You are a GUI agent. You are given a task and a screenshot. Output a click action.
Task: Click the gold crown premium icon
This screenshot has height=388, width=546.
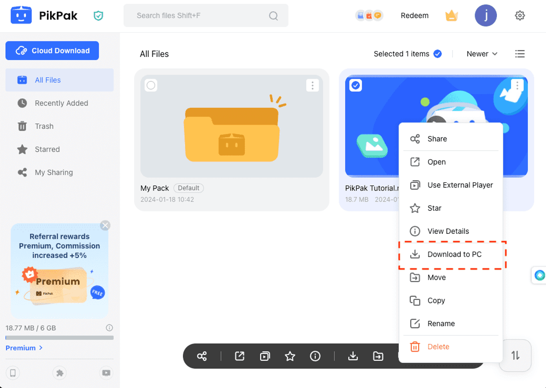click(451, 16)
